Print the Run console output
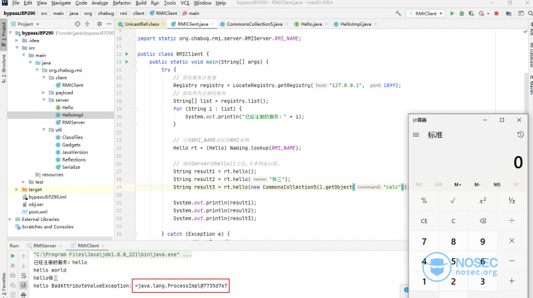The width and height of the screenshot is (533, 298). [x=24, y=295]
